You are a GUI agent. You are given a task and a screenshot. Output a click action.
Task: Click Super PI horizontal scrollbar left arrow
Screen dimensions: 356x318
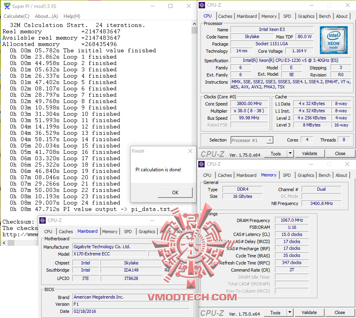(x=4, y=243)
